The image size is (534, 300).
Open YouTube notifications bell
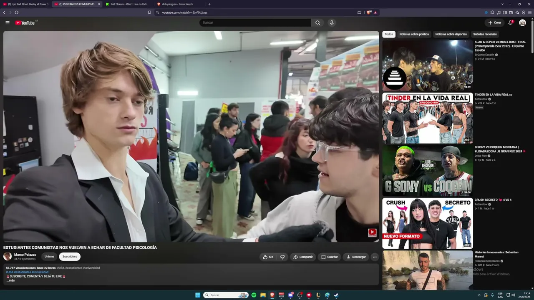click(510, 22)
